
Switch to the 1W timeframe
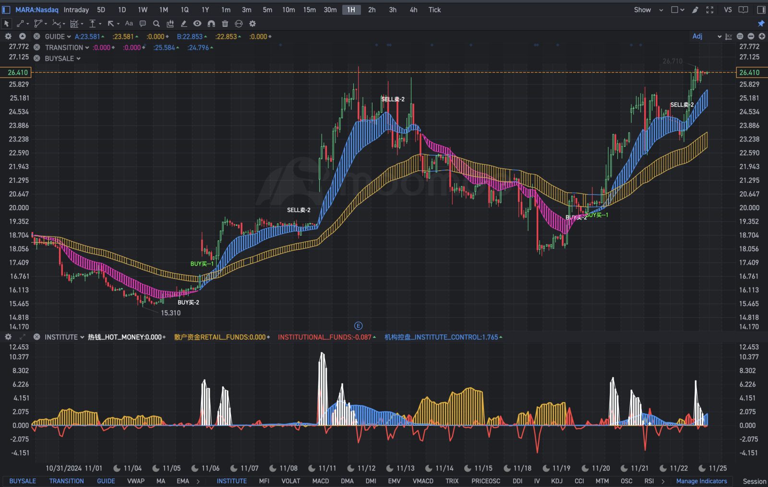click(x=143, y=10)
